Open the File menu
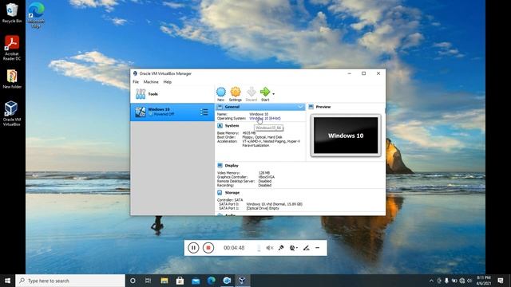Image resolution: width=511 pixels, height=287 pixels. (136, 82)
